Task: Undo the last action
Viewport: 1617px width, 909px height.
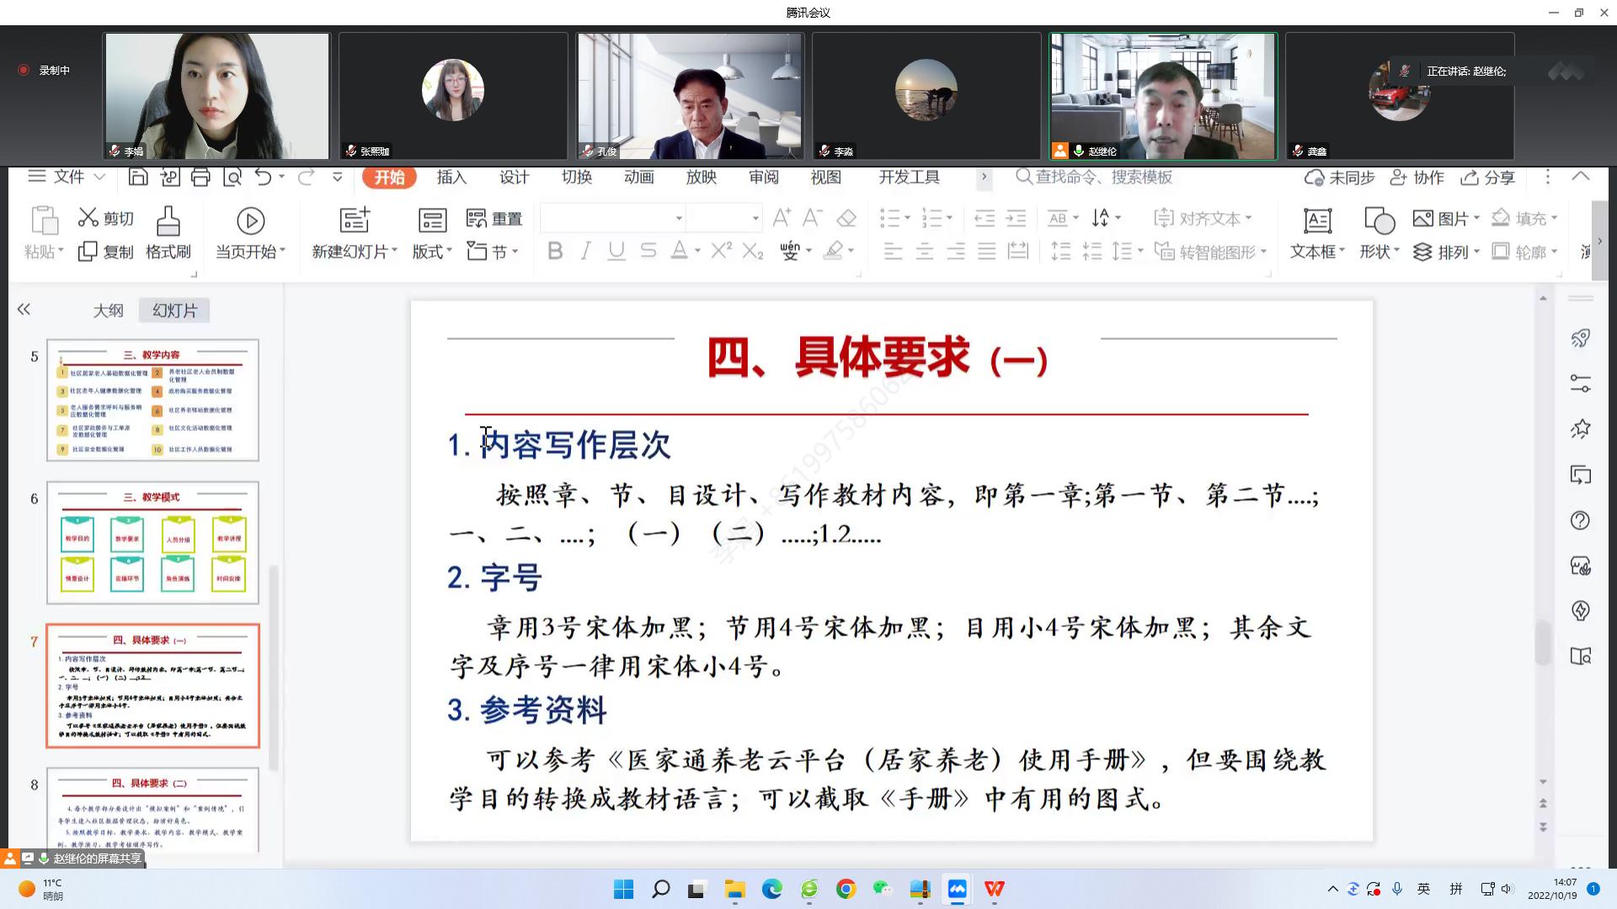Action: point(264,177)
